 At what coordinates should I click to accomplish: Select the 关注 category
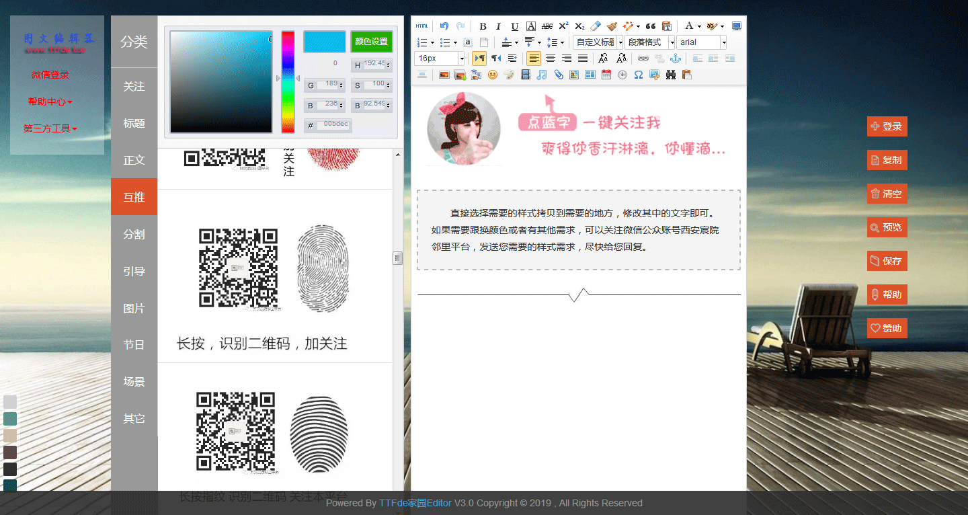tap(134, 87)
